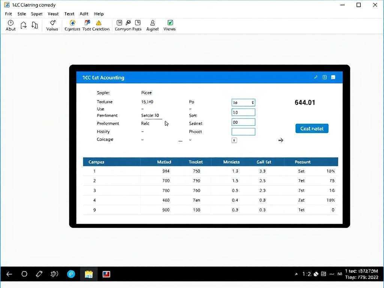Screen dimensions: 384x288
Task: Click the wrench icon beside Comyon
Action: [x=128, y=23]
